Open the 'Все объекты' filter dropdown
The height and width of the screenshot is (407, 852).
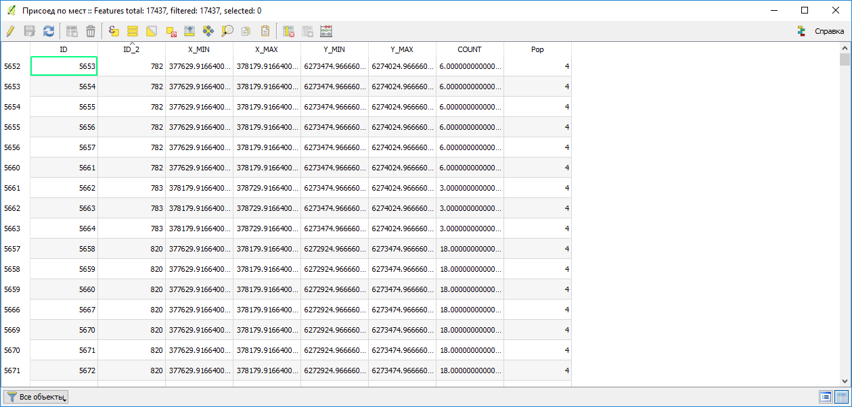point(36,397)
